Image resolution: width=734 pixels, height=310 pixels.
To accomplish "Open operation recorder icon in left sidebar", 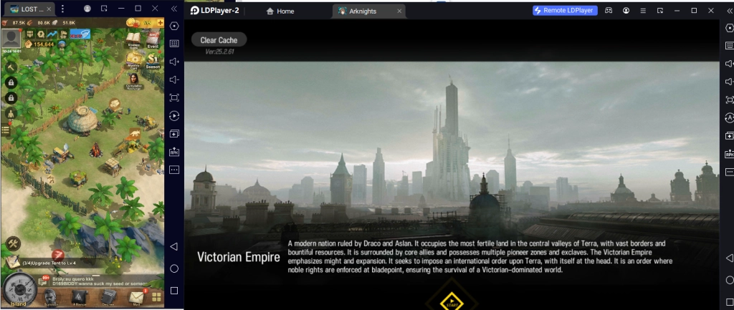I will click(174, 116).
